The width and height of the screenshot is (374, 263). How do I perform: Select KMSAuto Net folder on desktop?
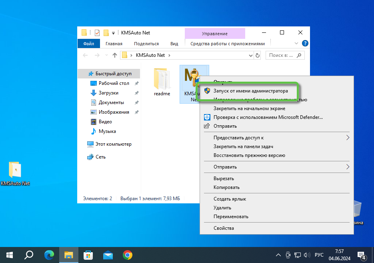(x=15, y=173)
